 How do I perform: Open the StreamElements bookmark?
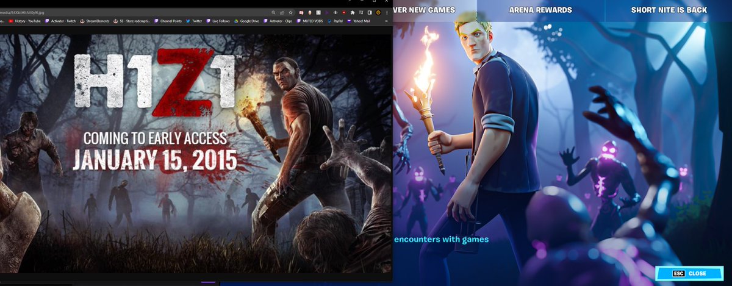pos(95,21)
